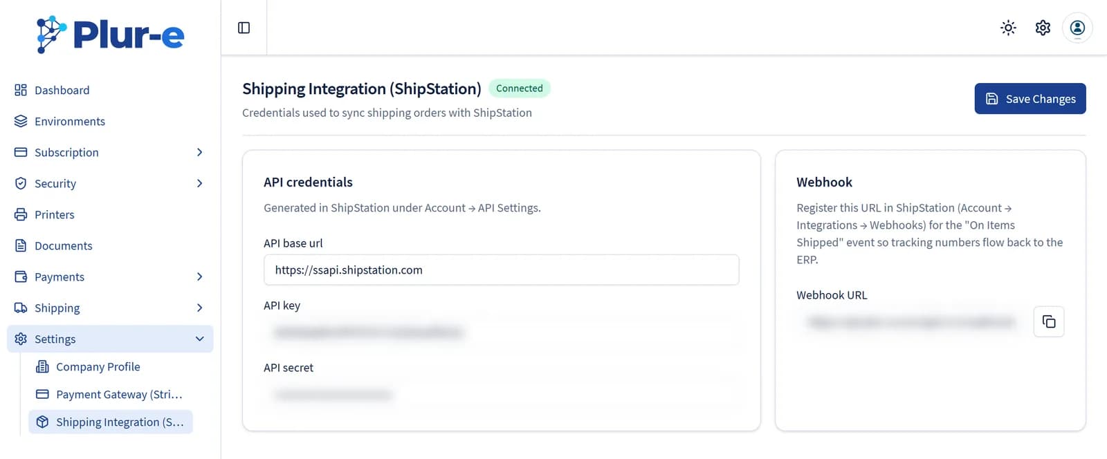Click the Dashboard grid icon
The height and width of the screenshot is (459, 1107).
click(x=21, y=90)
